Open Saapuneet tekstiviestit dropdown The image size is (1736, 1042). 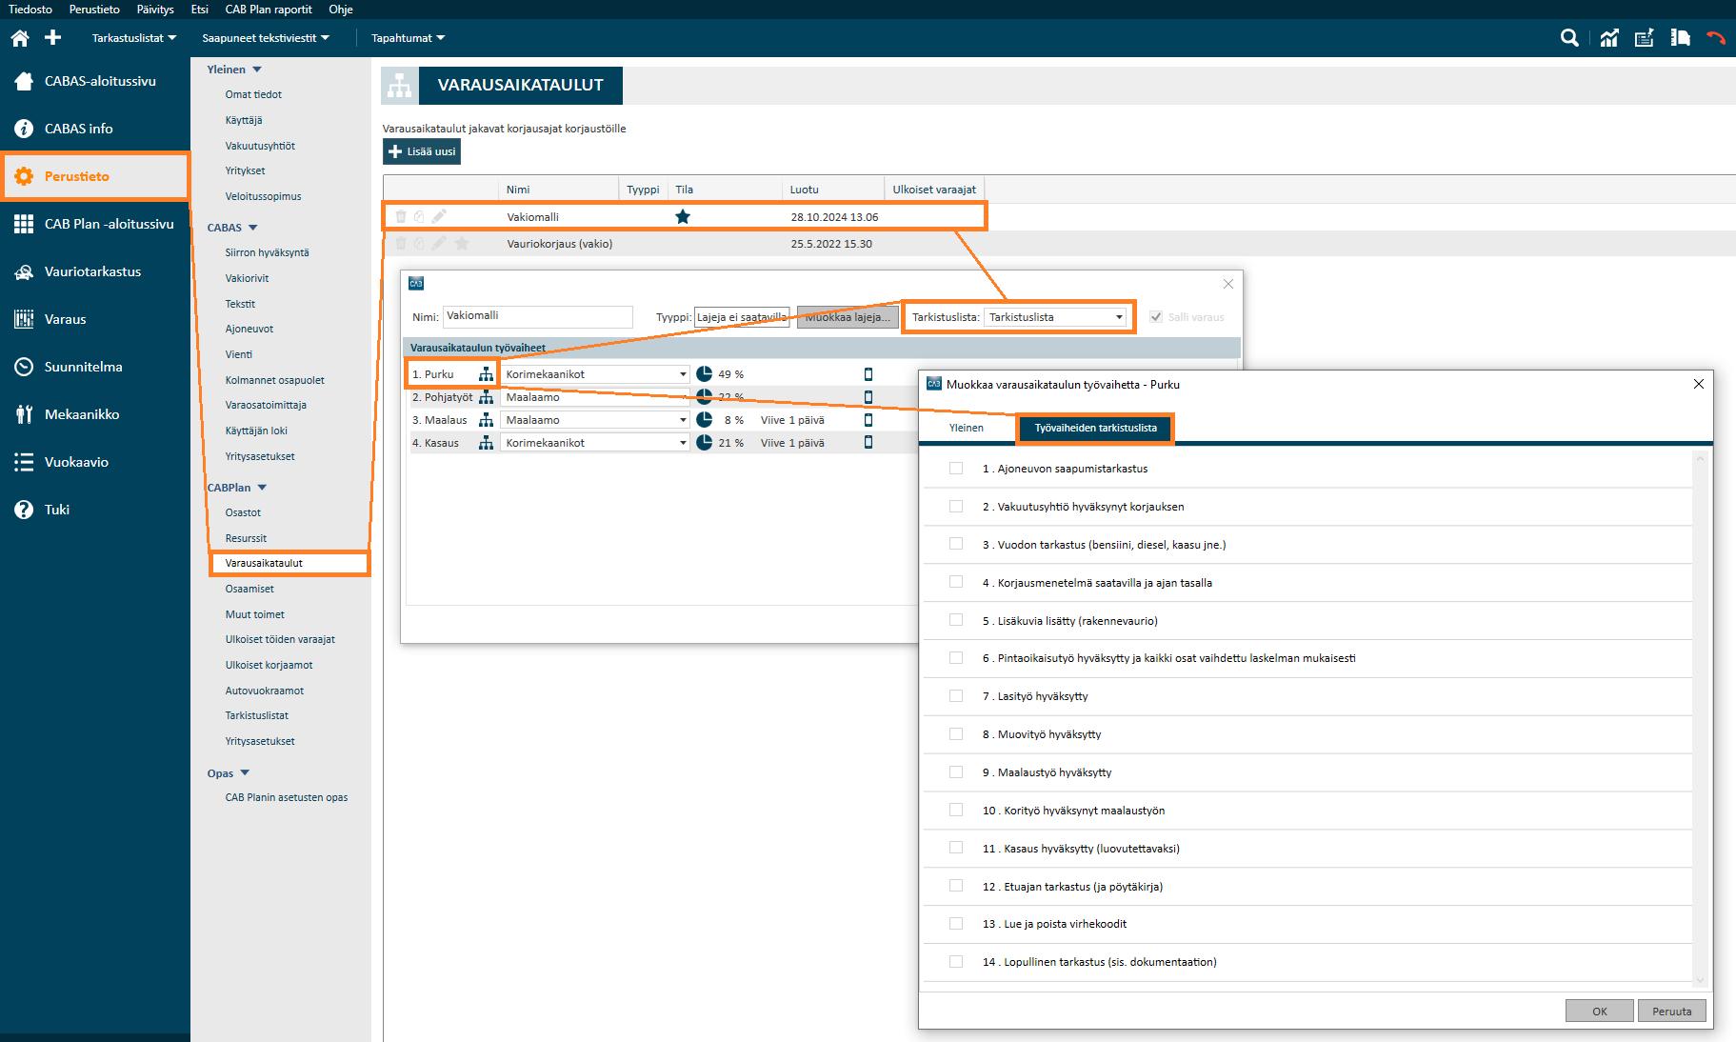click(x=266, y=38)
